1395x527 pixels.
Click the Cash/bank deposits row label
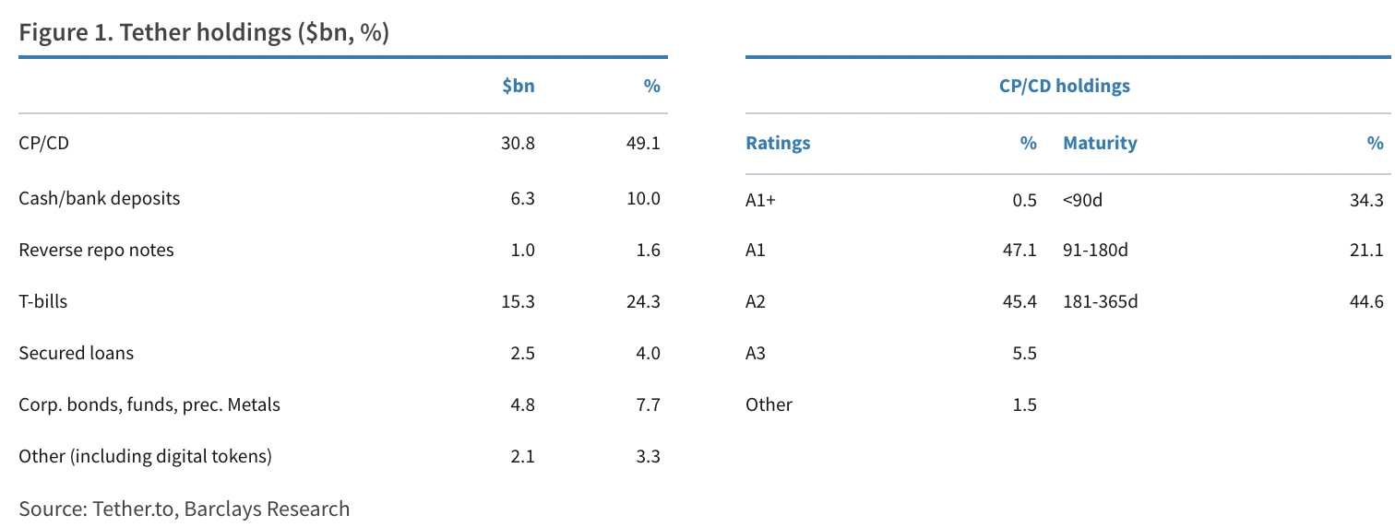click(100, 198)
